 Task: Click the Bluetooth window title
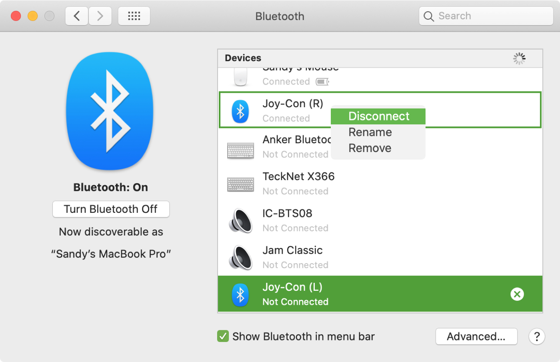pyautogui.click(x=280, y=16)
